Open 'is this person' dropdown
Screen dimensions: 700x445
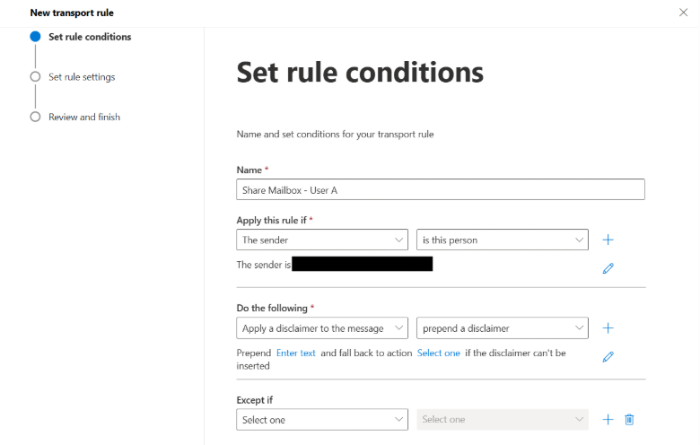point(502,240)
